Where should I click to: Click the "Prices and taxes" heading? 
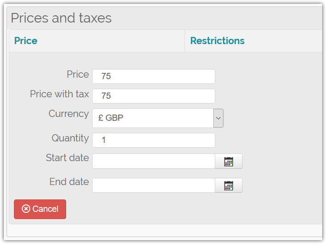61,18
